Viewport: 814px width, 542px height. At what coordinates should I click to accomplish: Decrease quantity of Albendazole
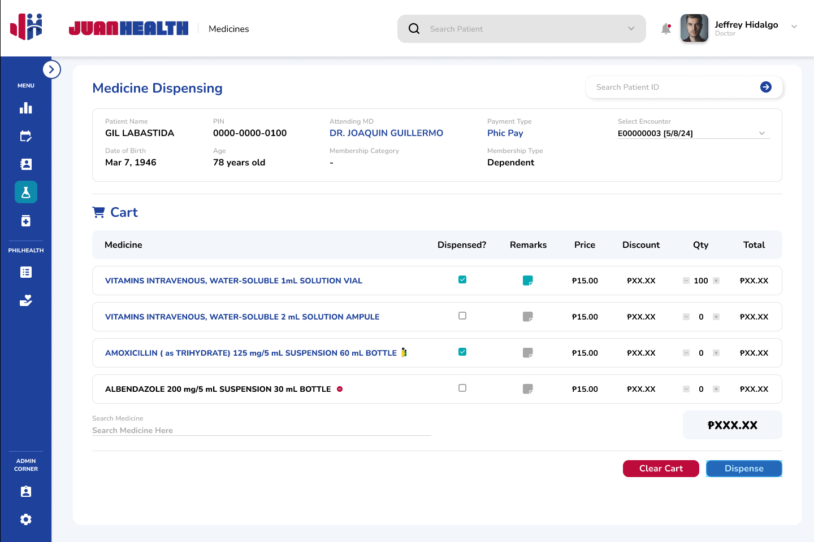686,389
